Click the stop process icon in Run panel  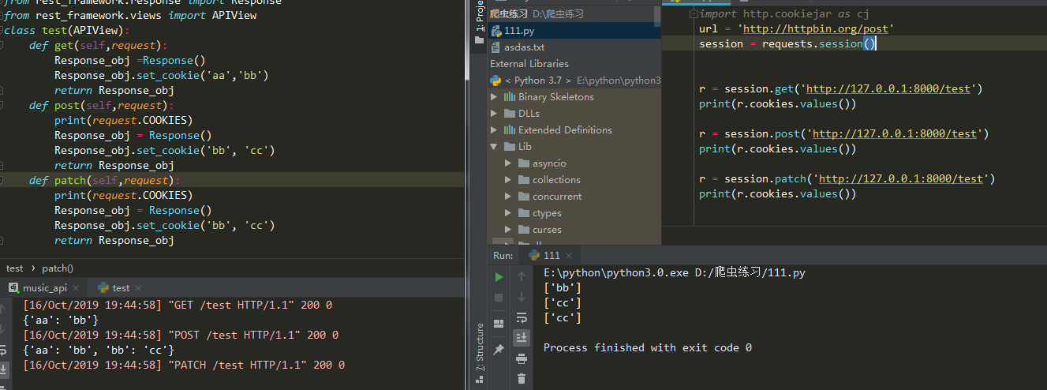[499, 298]
